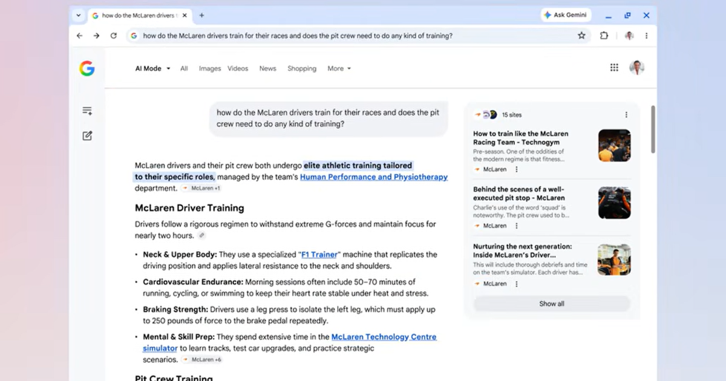Bookmark this page with star icon
This screenshot has height=381, width=726.
click(x=581, y=36)
